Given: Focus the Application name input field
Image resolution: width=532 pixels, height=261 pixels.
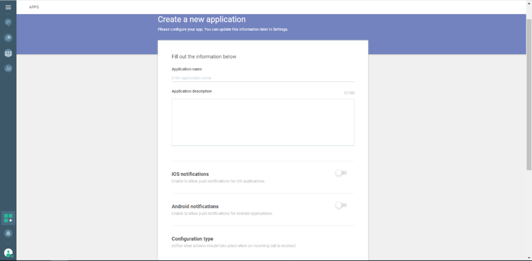Looking at the screenshot, I should (x=263, y=78).
